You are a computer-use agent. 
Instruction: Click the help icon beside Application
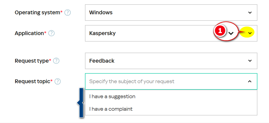click(x=51, y=33)
